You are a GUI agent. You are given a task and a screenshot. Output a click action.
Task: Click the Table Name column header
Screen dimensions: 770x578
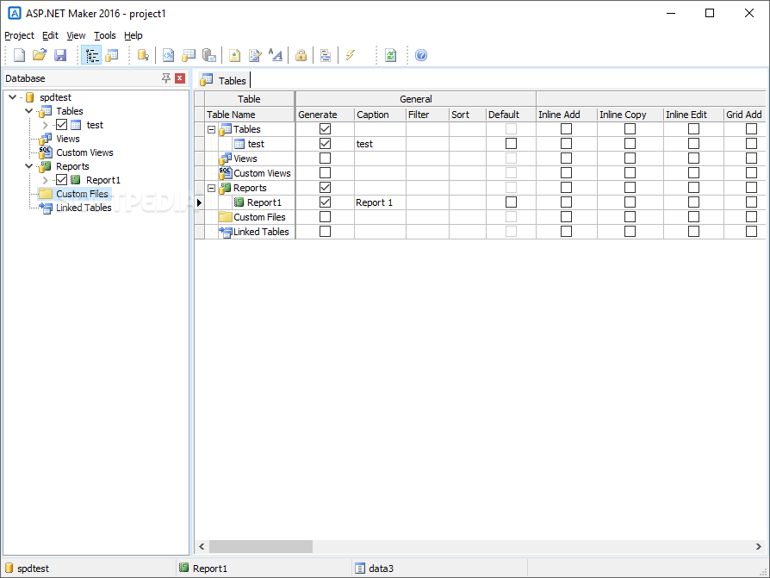(x=250, y=115)
